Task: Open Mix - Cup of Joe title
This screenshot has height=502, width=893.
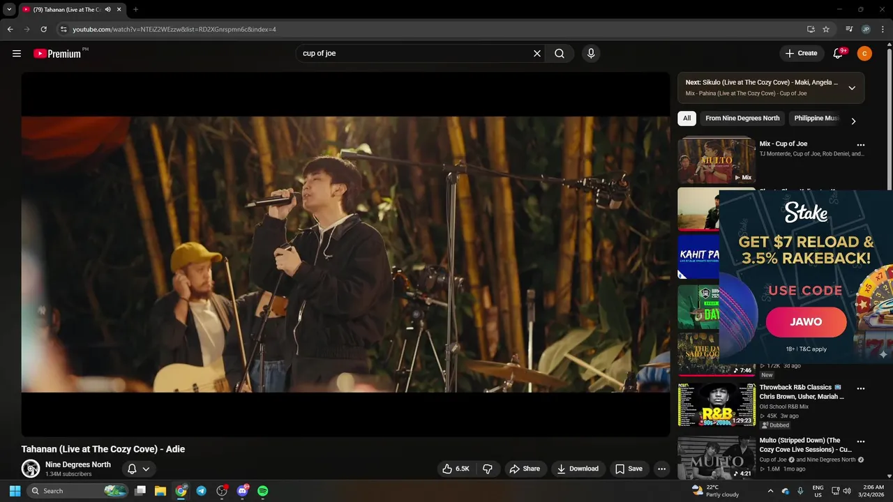Action: [x=783, y=144]
